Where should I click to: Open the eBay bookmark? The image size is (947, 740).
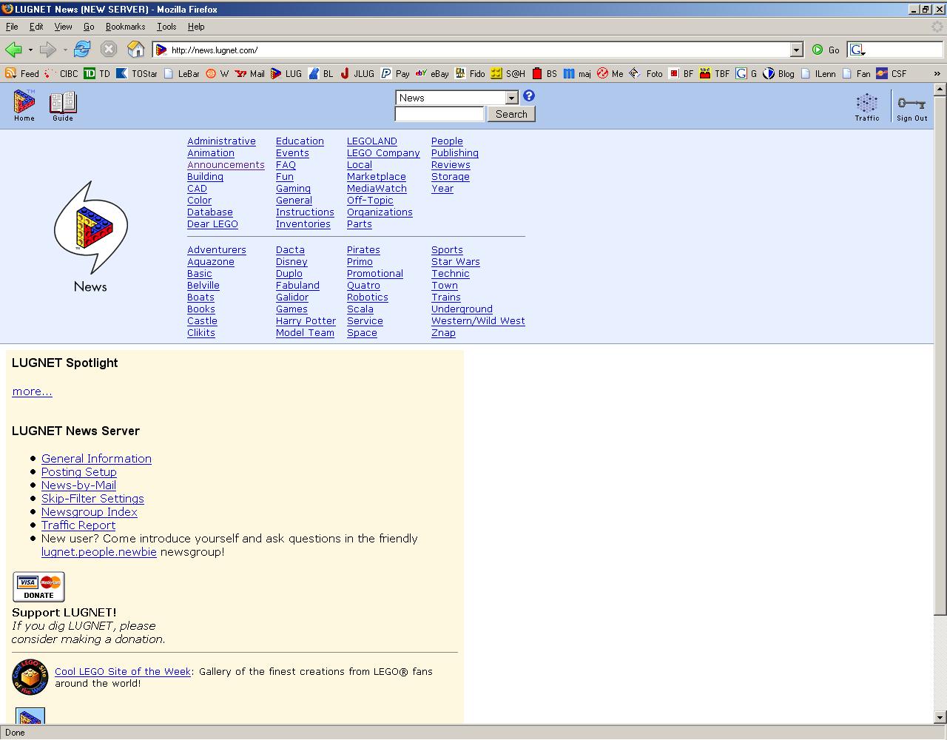click(433, 73)
